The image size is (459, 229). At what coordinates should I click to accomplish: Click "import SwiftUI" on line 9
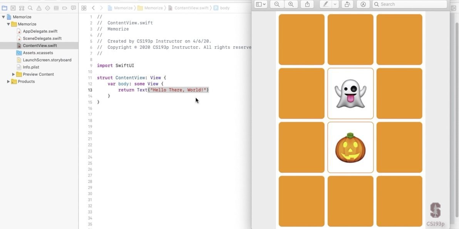pos(116,65)
